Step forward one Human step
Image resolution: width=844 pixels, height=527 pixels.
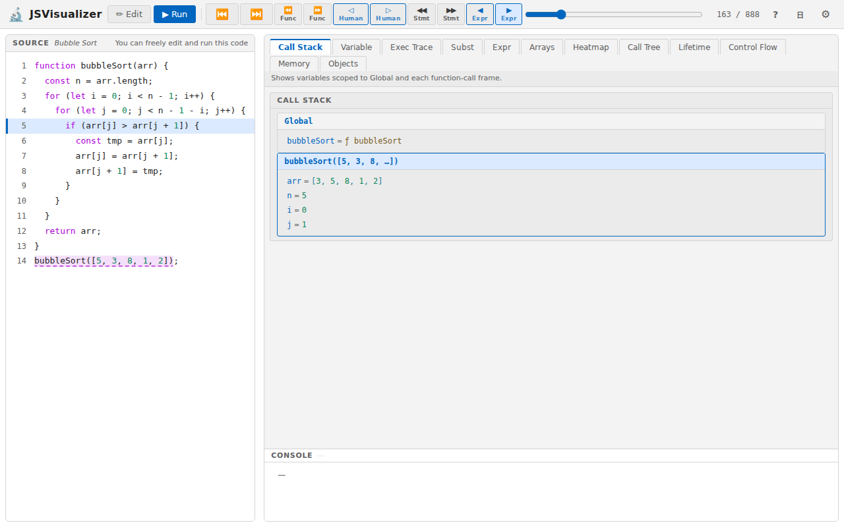(388, 14)
